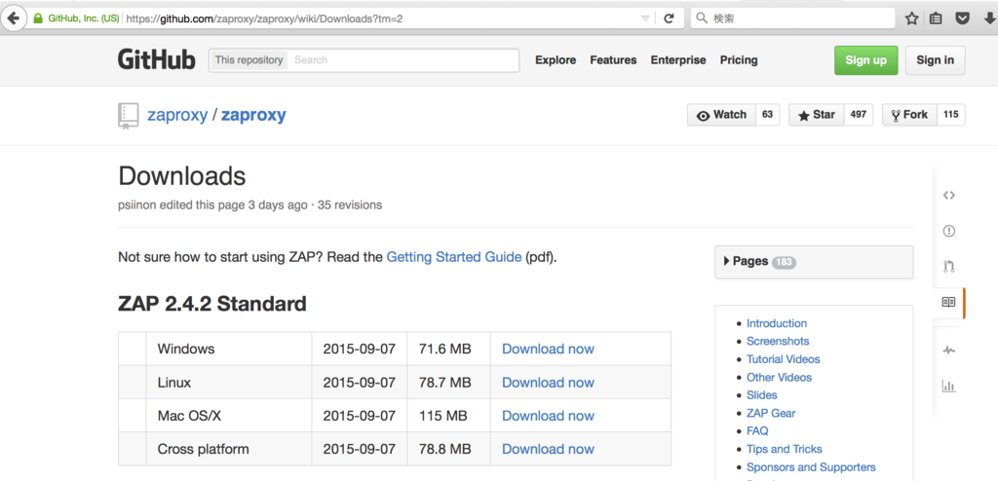Open the bold zaproxy repository link
This screenshot has width=998, height=481.
pos(253,115)
